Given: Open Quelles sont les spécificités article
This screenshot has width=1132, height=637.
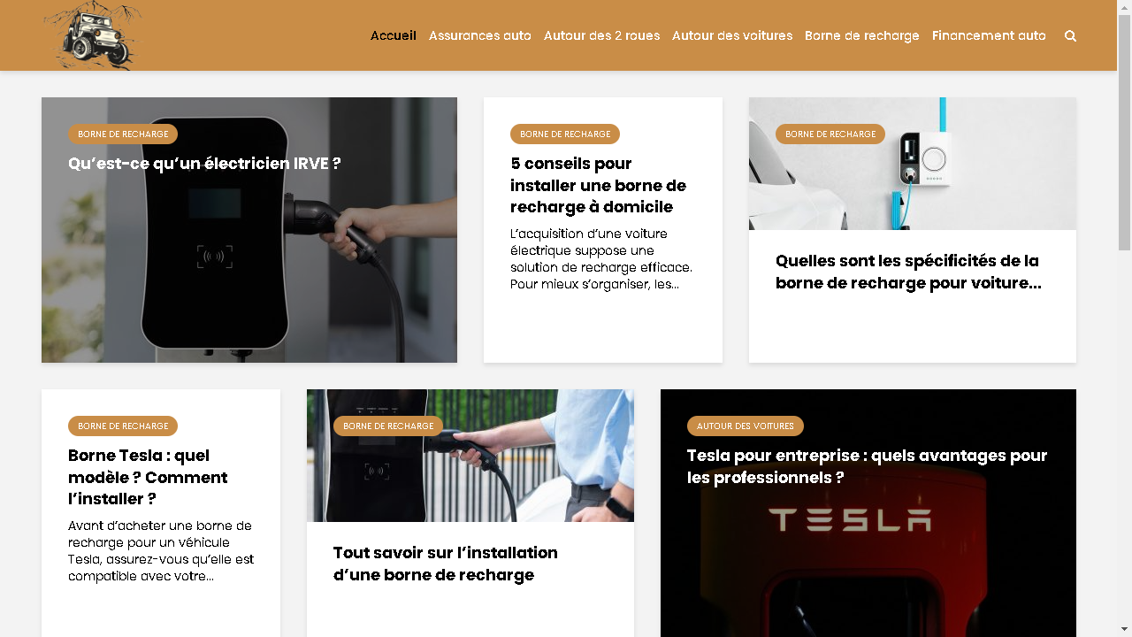Looking at the screenshot, I should (908, 272).
